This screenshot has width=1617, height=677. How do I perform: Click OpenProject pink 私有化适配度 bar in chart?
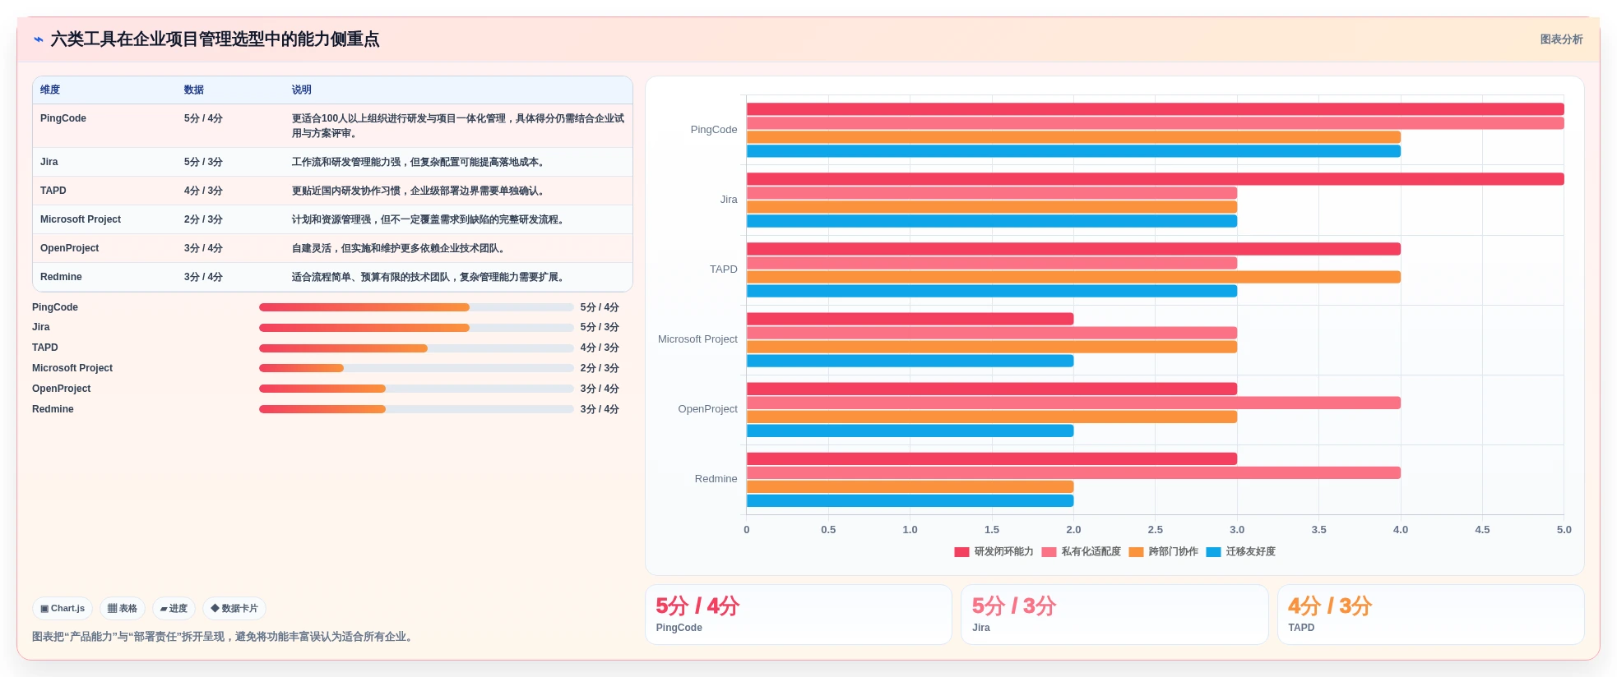[x=1073, y=403]
